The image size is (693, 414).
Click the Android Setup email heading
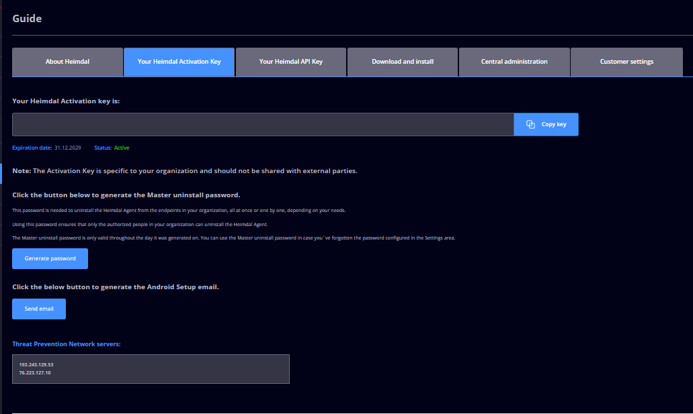[116, 287]
